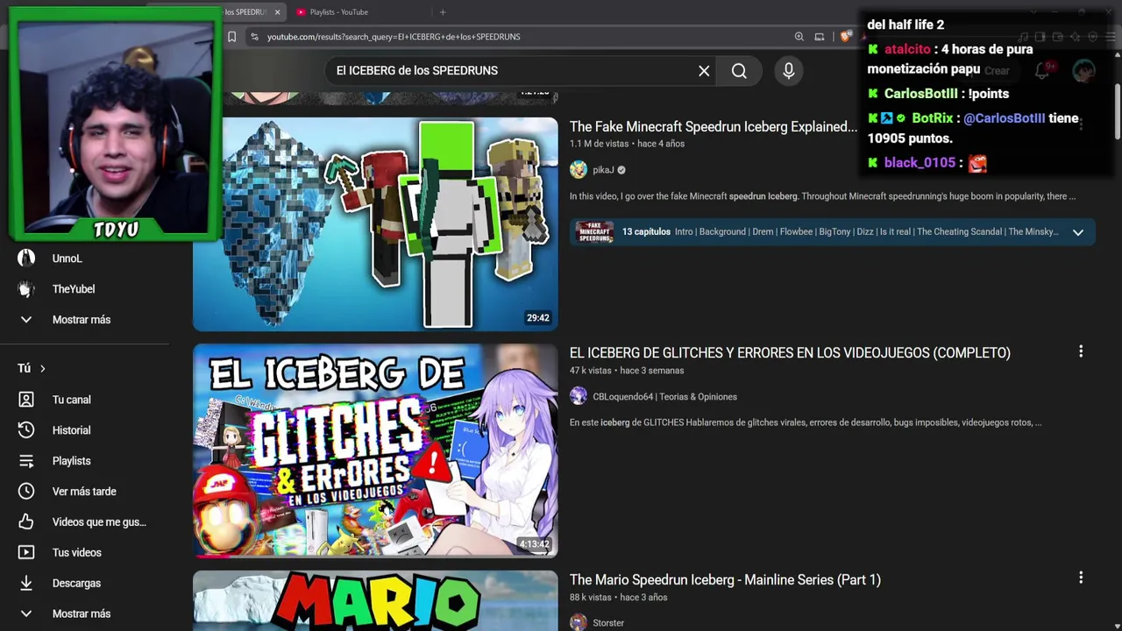The width and height of the screenshot is (1122, 631).
Task: Click the "47 k vistas" text
Action: (590, 371)
